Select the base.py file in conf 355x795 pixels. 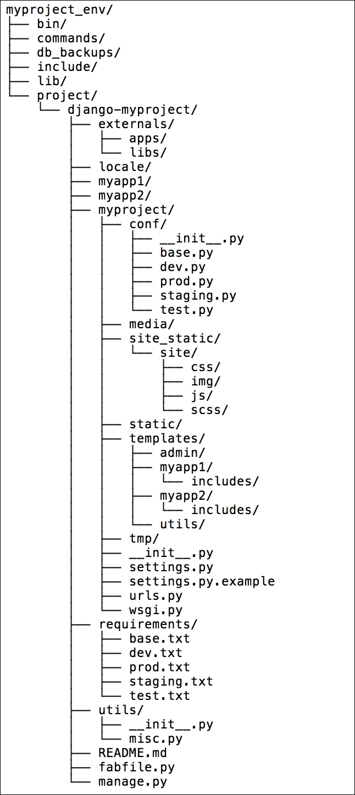(186, 252)
